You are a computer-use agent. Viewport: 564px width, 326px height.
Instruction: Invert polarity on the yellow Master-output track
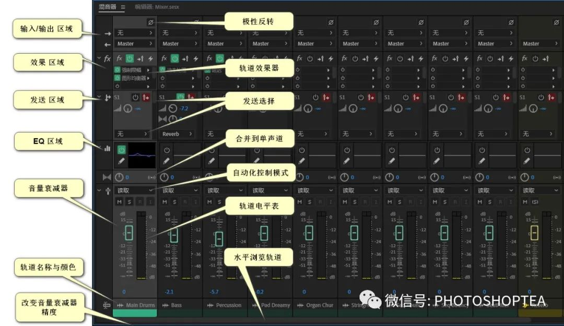(556, 22)
